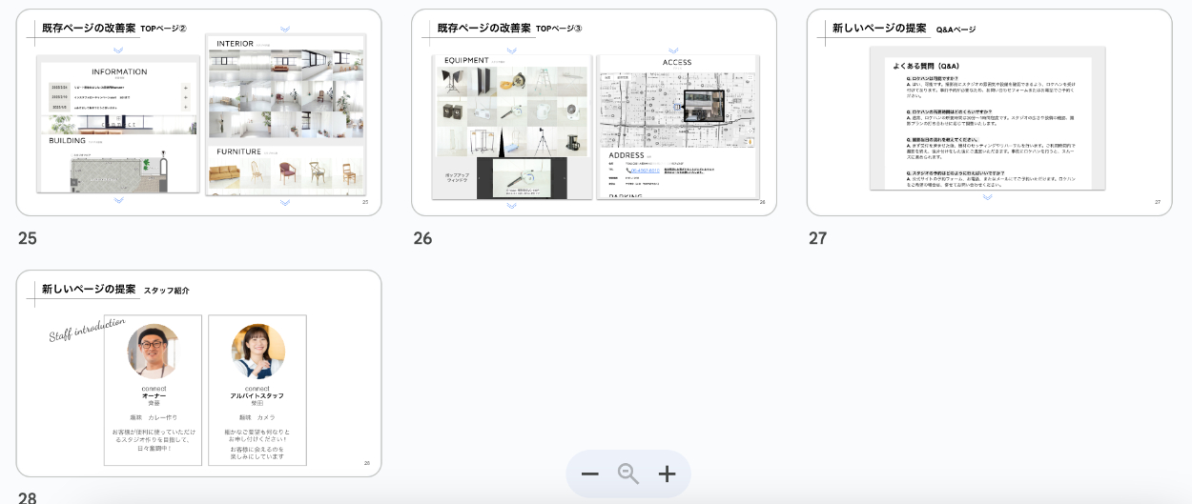1192x504 pixels.
Task: Click the chevron above the EQUIPMENT screenshot
Action: [x=511, y=50]
